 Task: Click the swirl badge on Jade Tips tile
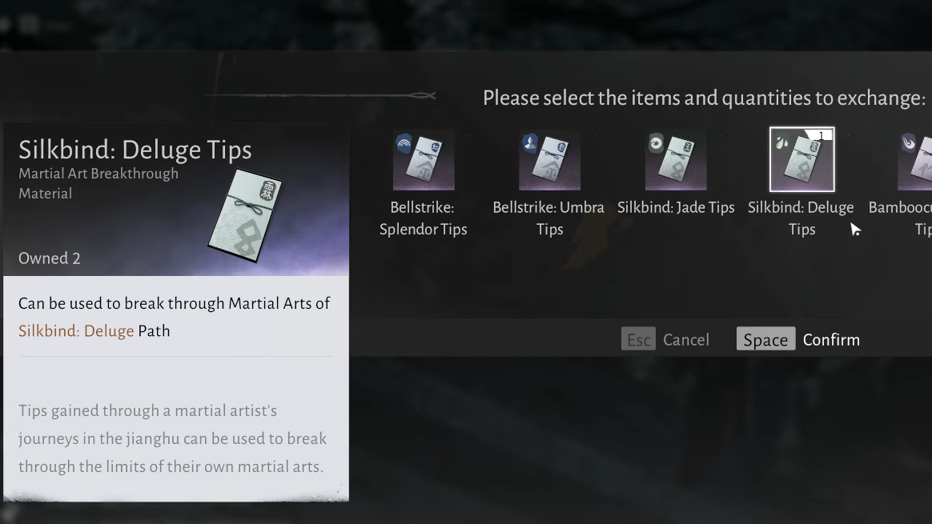click(656, 142)
